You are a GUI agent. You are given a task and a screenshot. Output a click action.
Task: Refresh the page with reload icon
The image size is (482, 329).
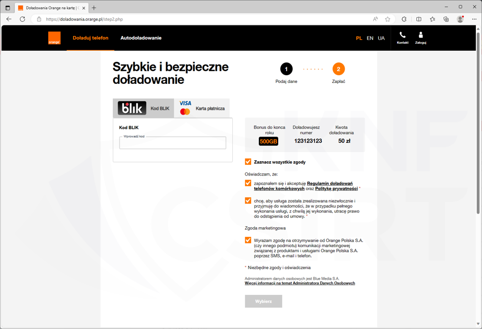click(22, 19)
